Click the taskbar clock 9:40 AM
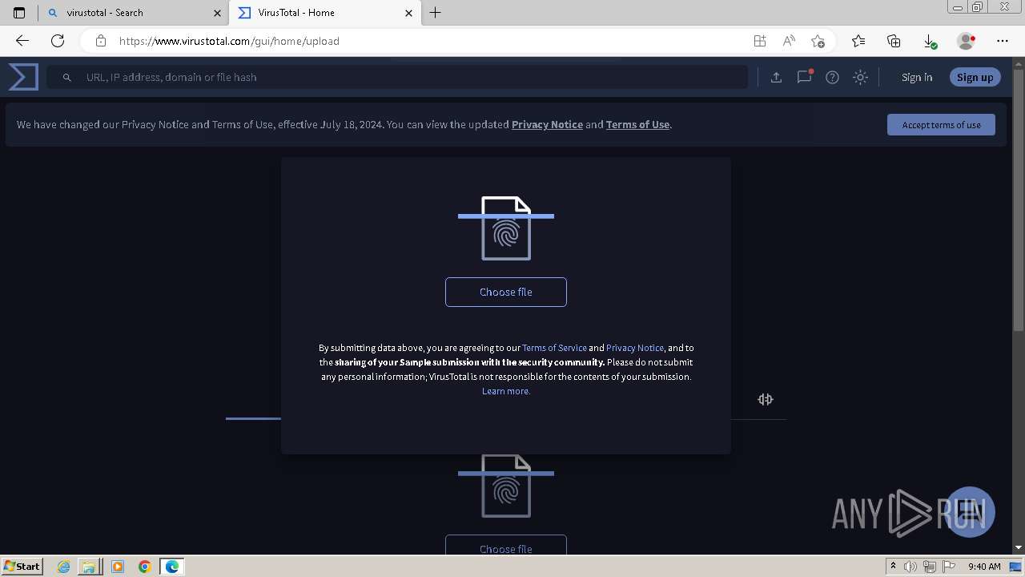Viewport: 1025px width, 577px height. click(x=984, y=567)
